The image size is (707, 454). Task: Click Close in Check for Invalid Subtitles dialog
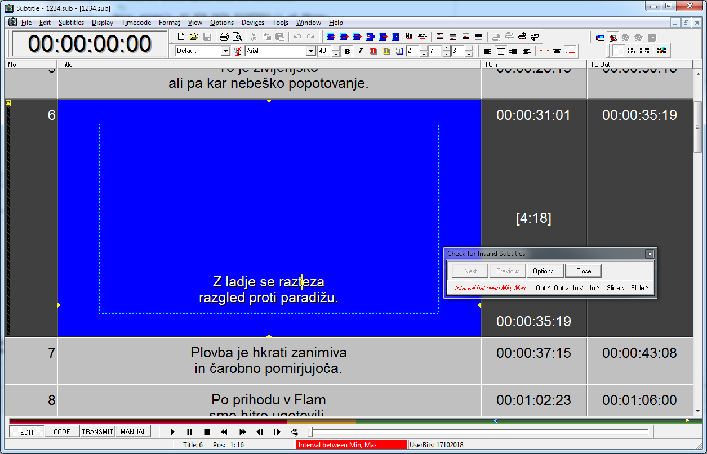(x=584, y=271)
